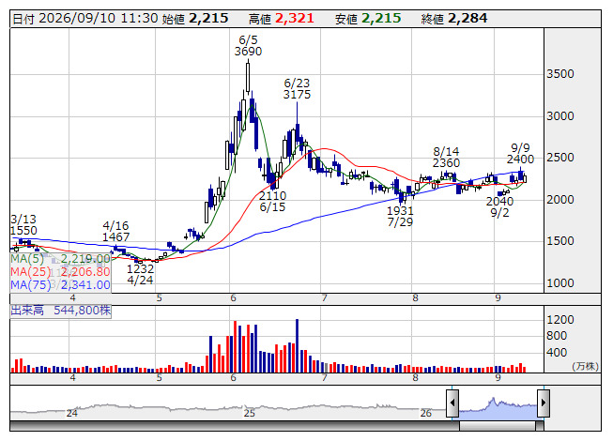The image size is (613, 441).
Task: Click the blue selected range in overview chart
Action: [x=498, y=408]
